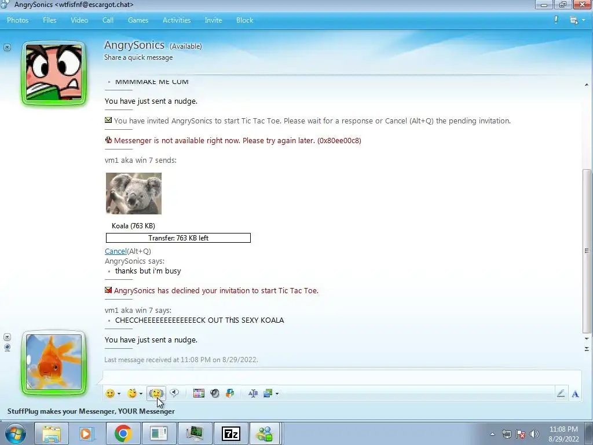
Task: Open the document window taskbar icon
Action: coord(159,433)
